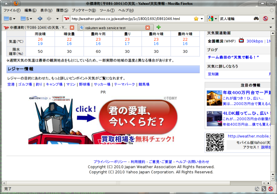Click the vertical scrollbar down arrow at bottom
Viewport: 277px width, 194px height.
273,179
